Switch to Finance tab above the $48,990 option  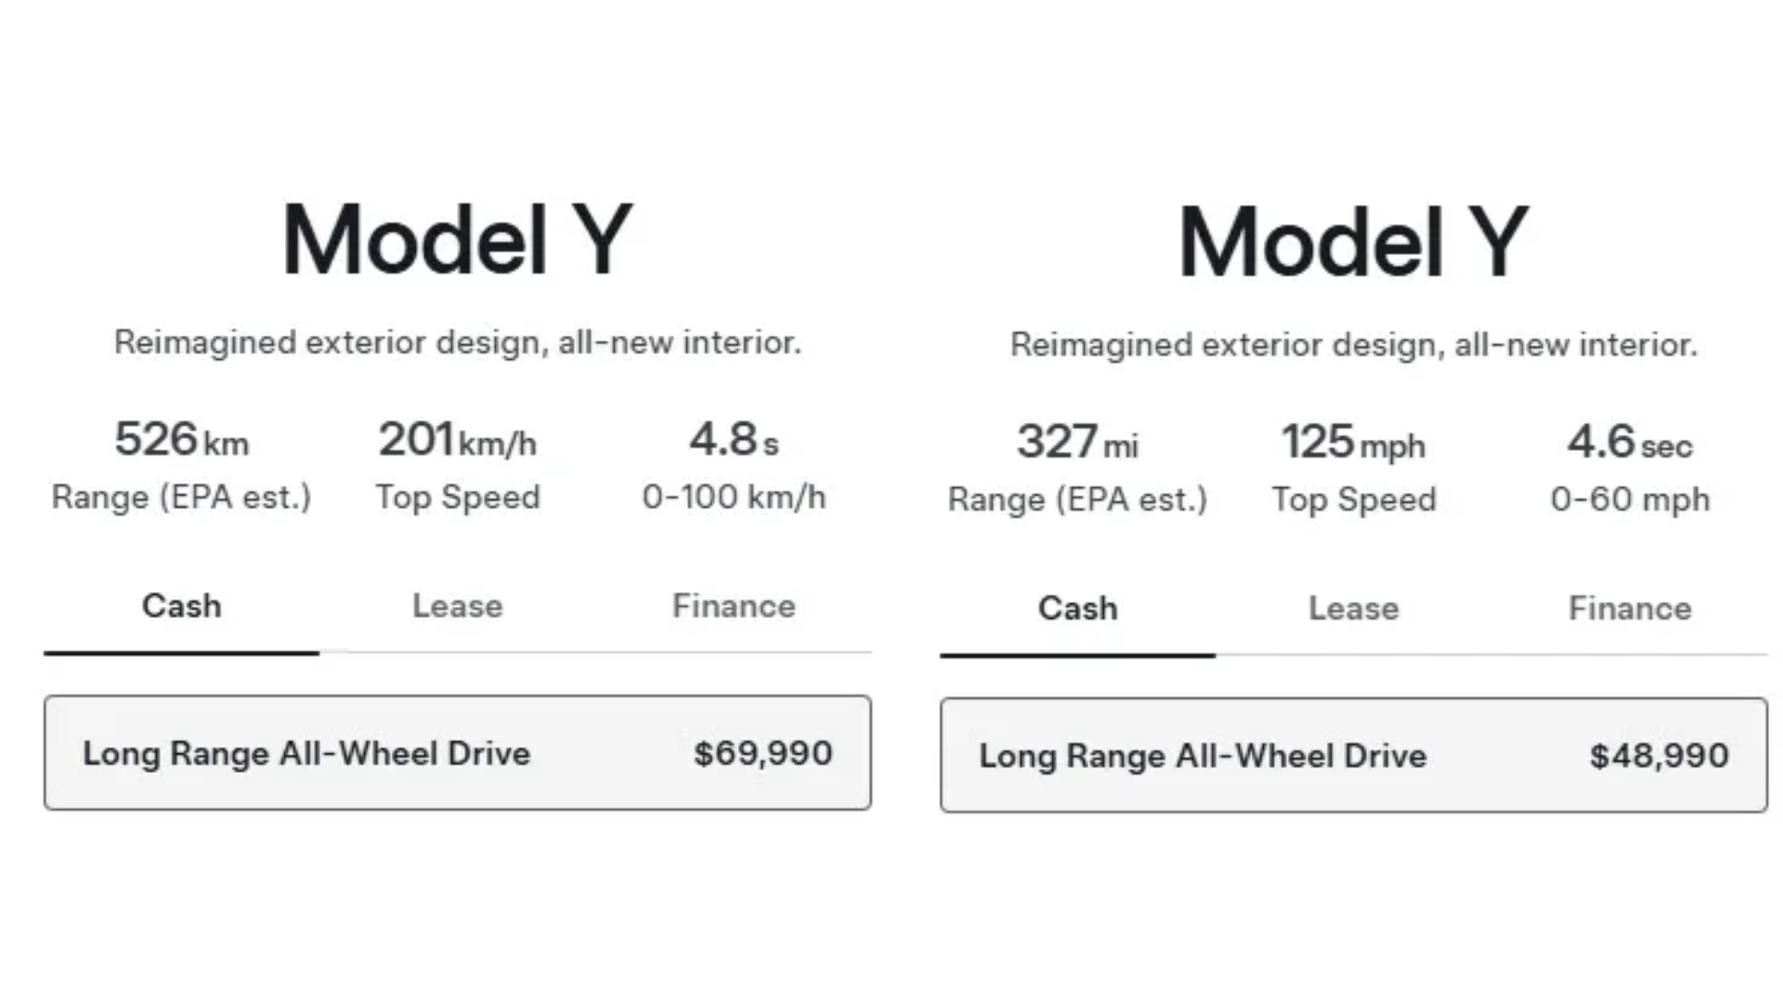(1630, 609)
